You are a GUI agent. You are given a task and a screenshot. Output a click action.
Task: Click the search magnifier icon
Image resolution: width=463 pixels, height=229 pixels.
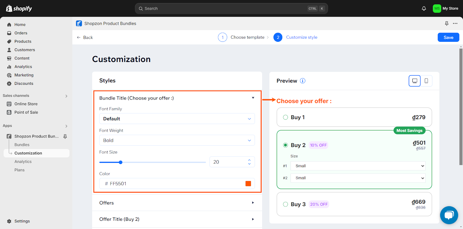141,9
